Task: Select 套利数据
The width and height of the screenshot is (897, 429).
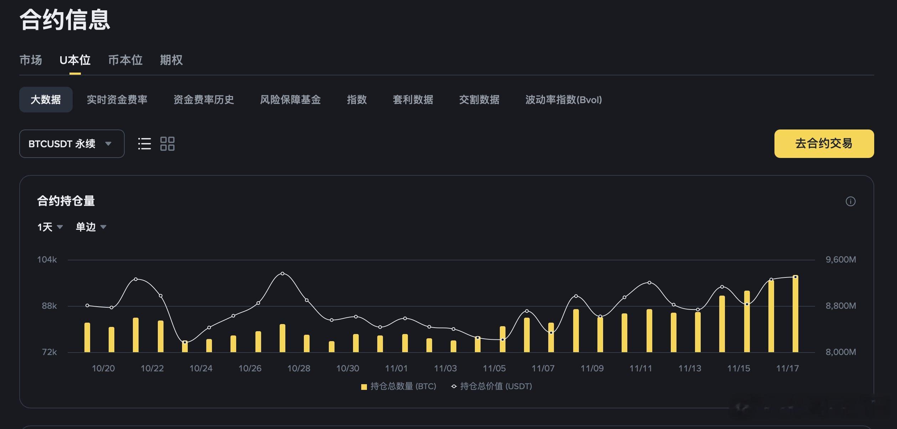Action: [413, 100]
